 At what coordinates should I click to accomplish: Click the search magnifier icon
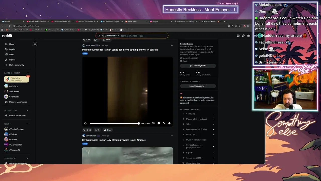[x=99, y=36]
